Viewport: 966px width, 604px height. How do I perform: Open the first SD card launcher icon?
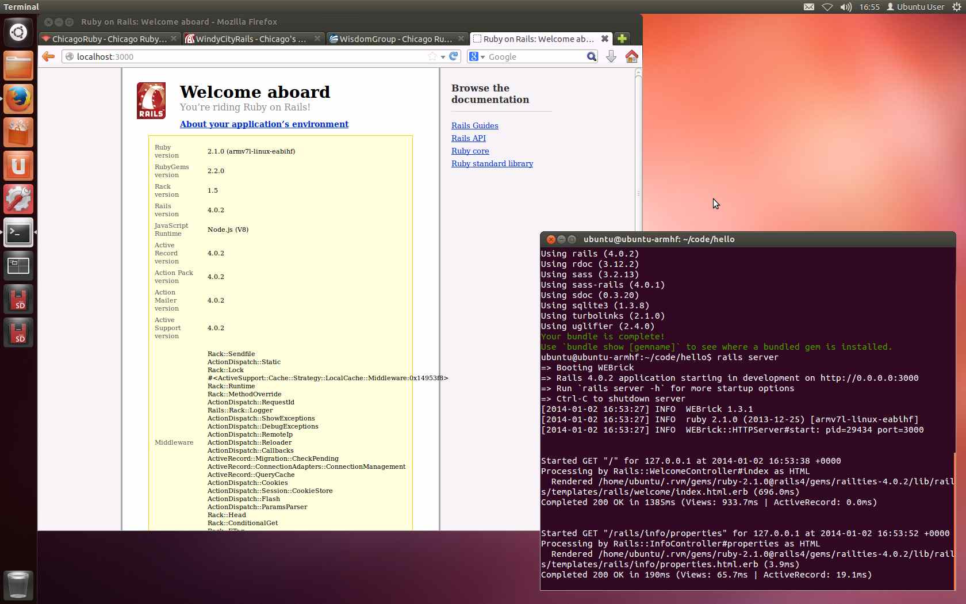click(x=18, y=299)
